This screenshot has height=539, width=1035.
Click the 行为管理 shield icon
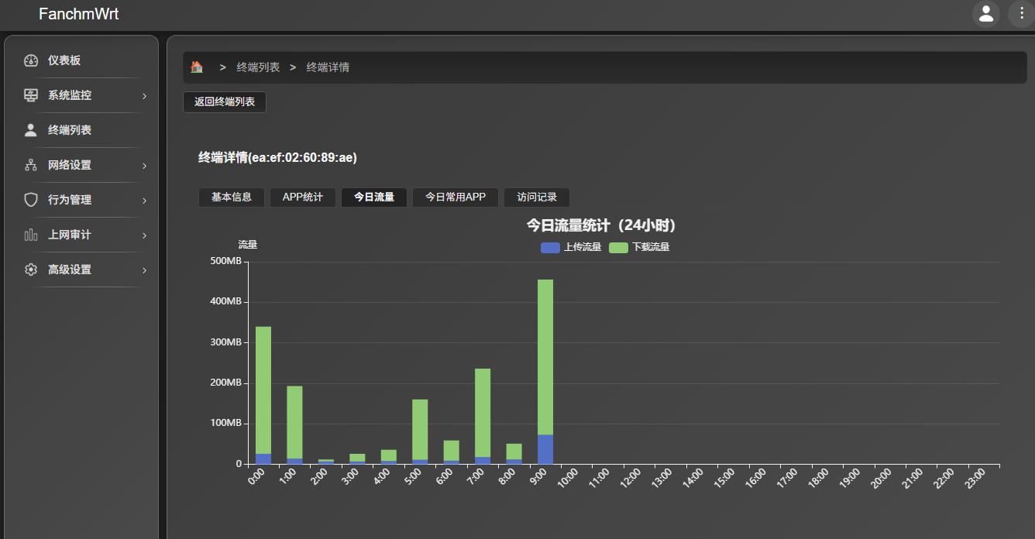coord(31,199)
